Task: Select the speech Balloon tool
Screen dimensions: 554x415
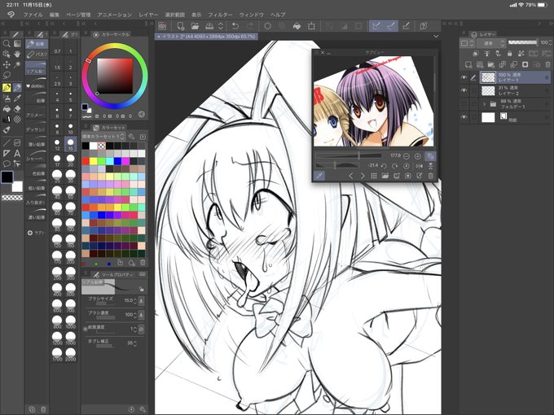Action: point(7,164)
